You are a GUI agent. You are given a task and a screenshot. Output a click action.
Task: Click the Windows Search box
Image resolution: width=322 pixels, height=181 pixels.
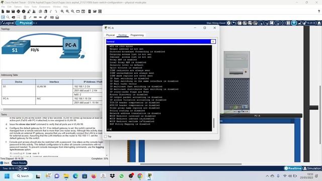pyautogui.click(x=23, y=176)
